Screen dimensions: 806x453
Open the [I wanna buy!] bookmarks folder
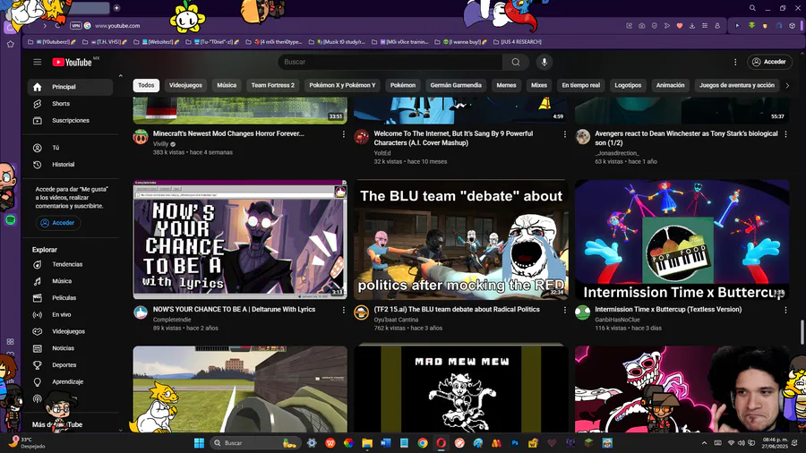coord(460,42)
